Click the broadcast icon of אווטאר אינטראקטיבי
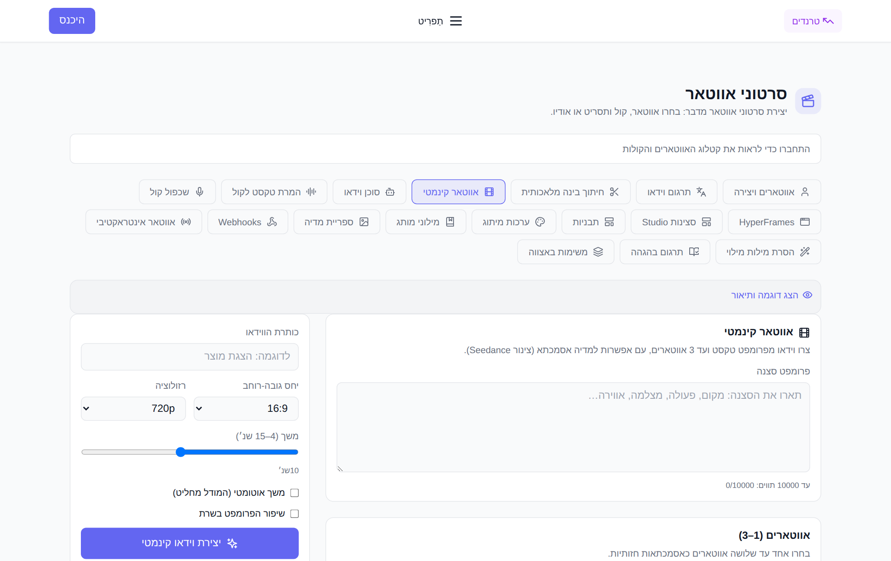The width and height of the screenshot is (891, 561). click(x=186, y=222)
